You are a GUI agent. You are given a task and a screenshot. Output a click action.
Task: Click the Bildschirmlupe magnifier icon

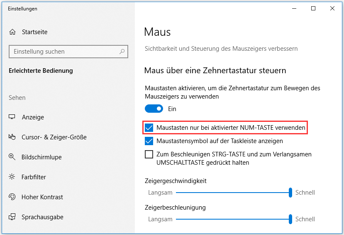click(x=12, y=157)
